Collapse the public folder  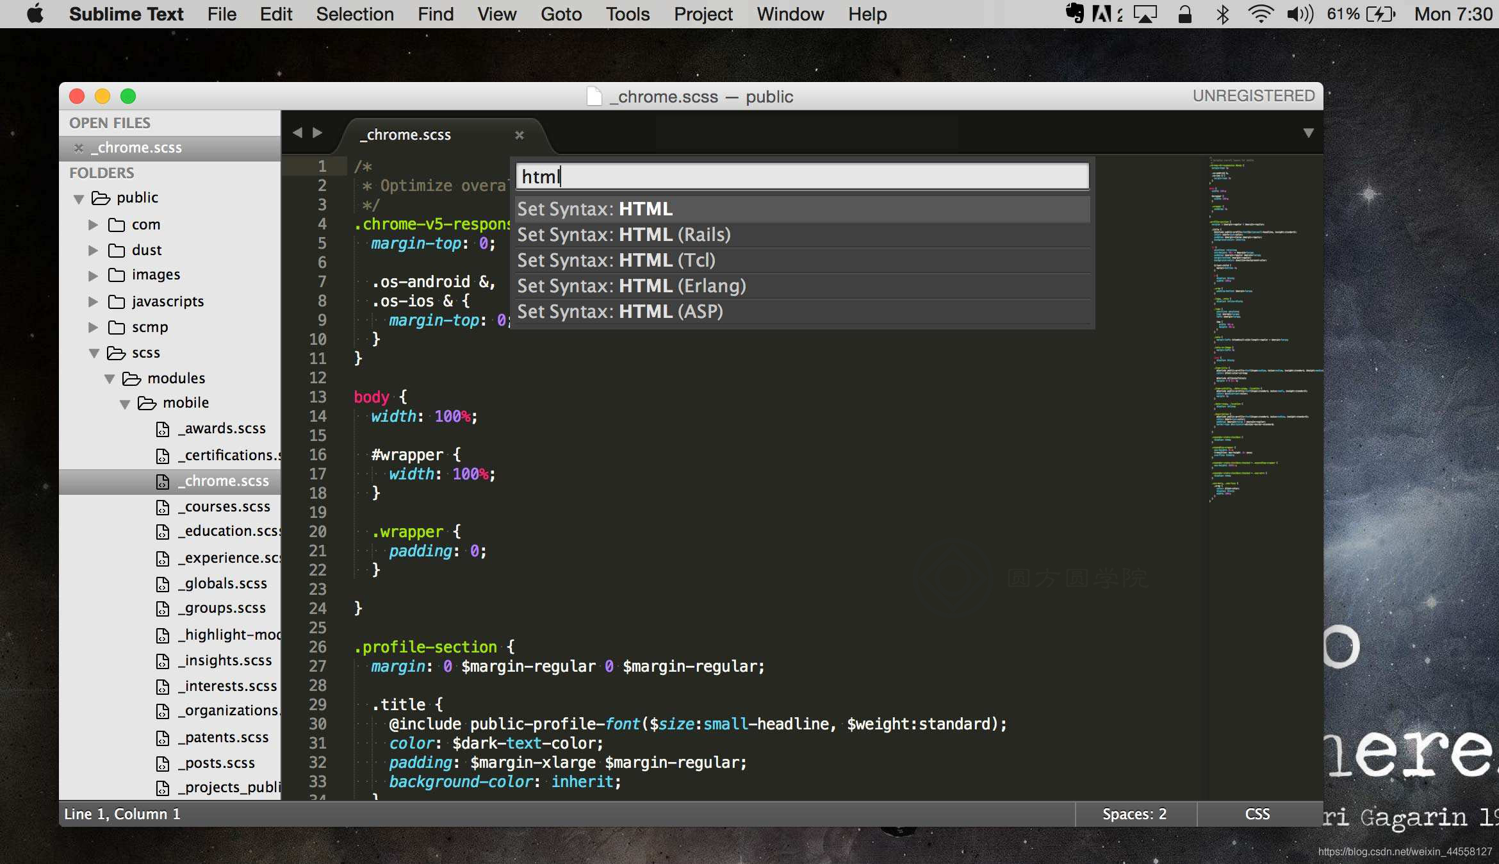[79, 199]
